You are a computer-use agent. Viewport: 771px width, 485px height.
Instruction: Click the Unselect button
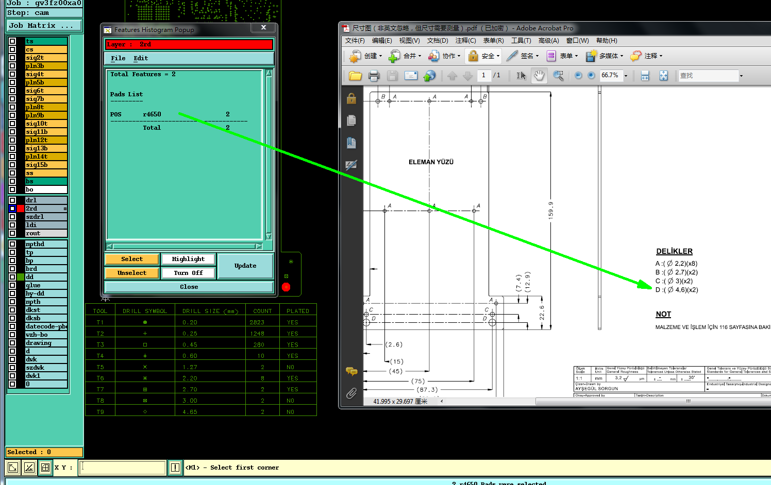[132, 273]
